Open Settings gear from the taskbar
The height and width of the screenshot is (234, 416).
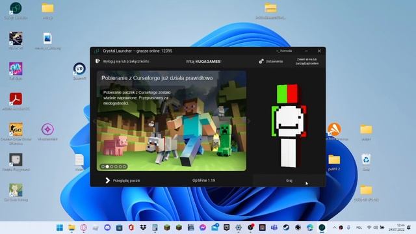coord(239,227)
